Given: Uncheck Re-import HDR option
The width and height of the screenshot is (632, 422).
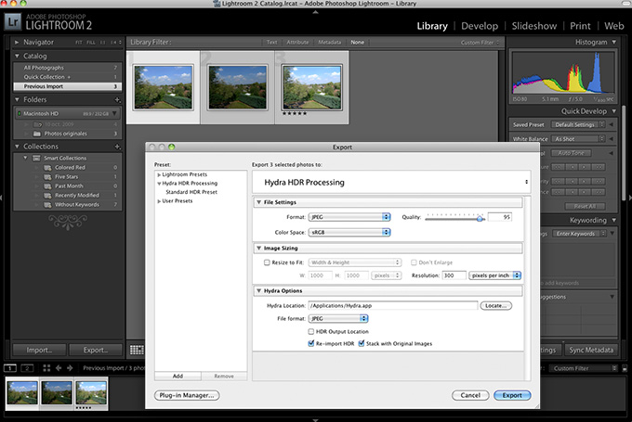Looking at the screenshot, I should 311,343.
